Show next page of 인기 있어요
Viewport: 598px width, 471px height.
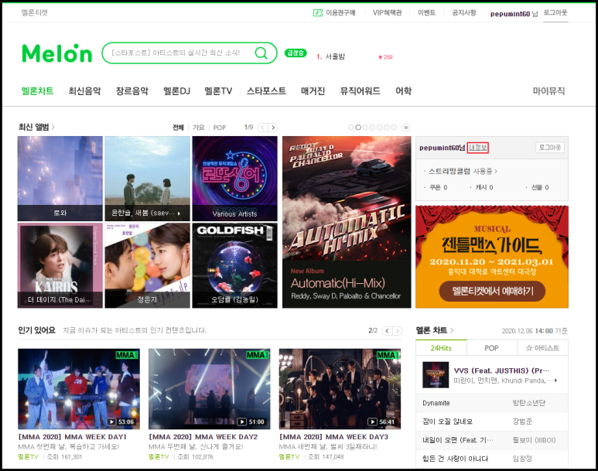(398, 331)
